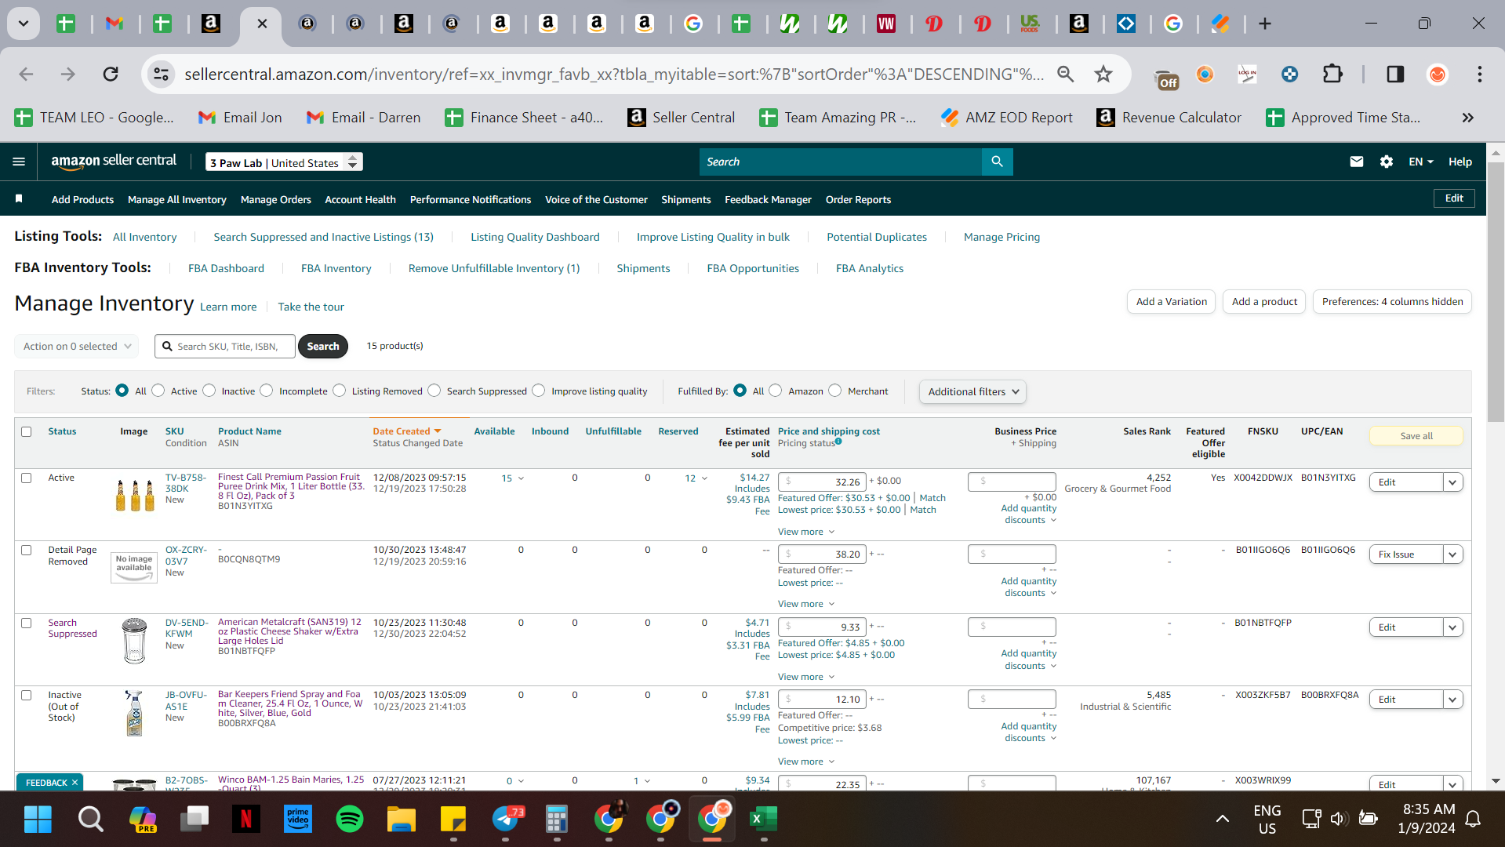Open Account Health menu
The height and width of the screenshot is (847, 1505).
360,199
